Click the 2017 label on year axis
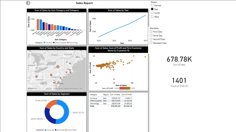This screenshot has width=236, height=132. click(146, 41)
